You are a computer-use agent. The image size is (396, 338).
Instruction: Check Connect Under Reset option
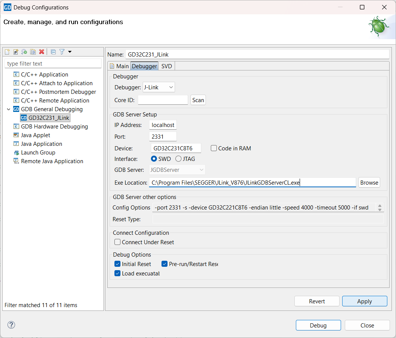[117, 242]
